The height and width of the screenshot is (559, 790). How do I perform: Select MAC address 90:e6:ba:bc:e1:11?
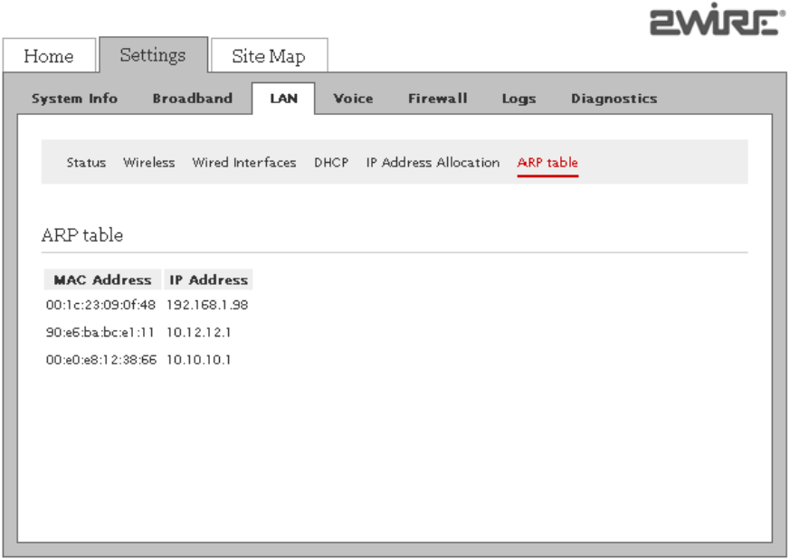[100, 332]
